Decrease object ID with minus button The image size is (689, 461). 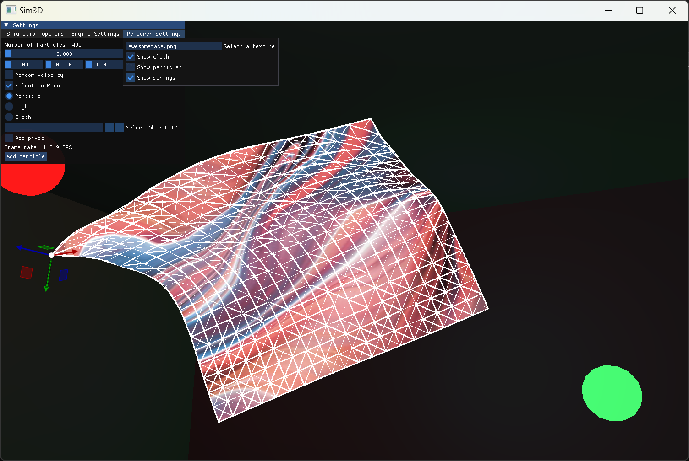click(x=109, y=128)
